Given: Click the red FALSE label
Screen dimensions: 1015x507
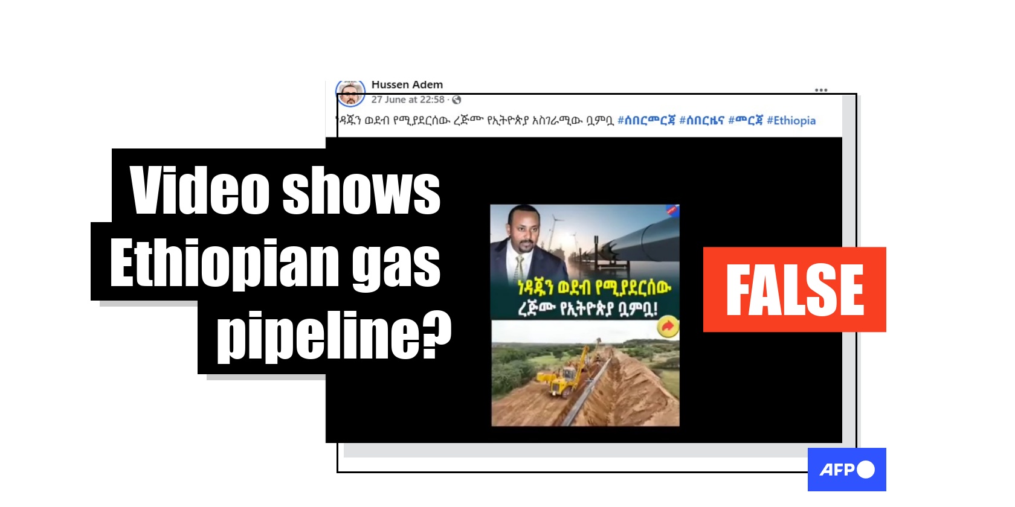Looking at the screenshot, I should point(794,290).
